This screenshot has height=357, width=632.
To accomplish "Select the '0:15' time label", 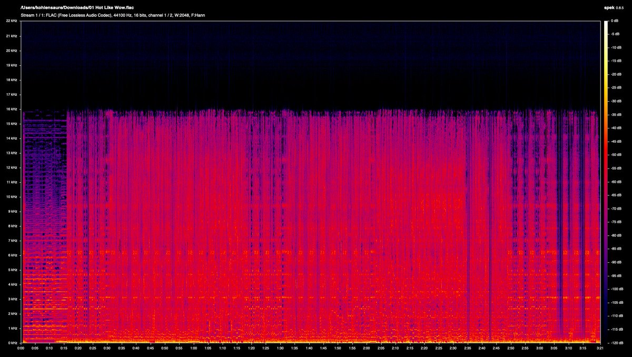I will [64, 348].
